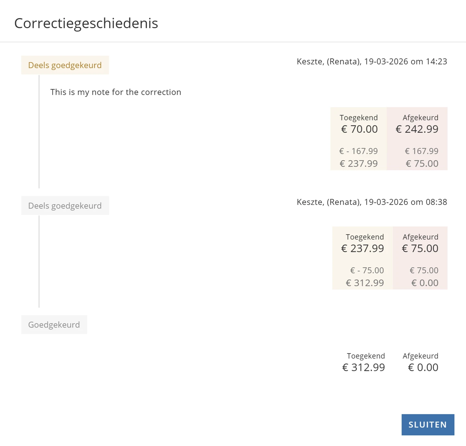The image size is (466, 446).
Task: Click the Correctiegeschiedenis dialog title
Action: 86,23
